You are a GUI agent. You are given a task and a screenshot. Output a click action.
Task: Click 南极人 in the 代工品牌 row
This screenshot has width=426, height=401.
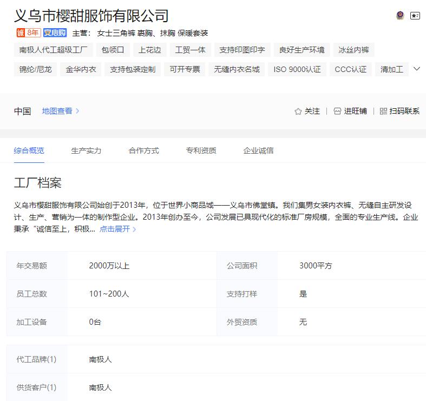[100, 359]
